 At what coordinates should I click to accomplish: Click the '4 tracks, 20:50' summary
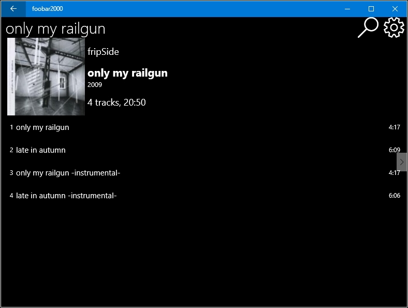tap(116, 102)
